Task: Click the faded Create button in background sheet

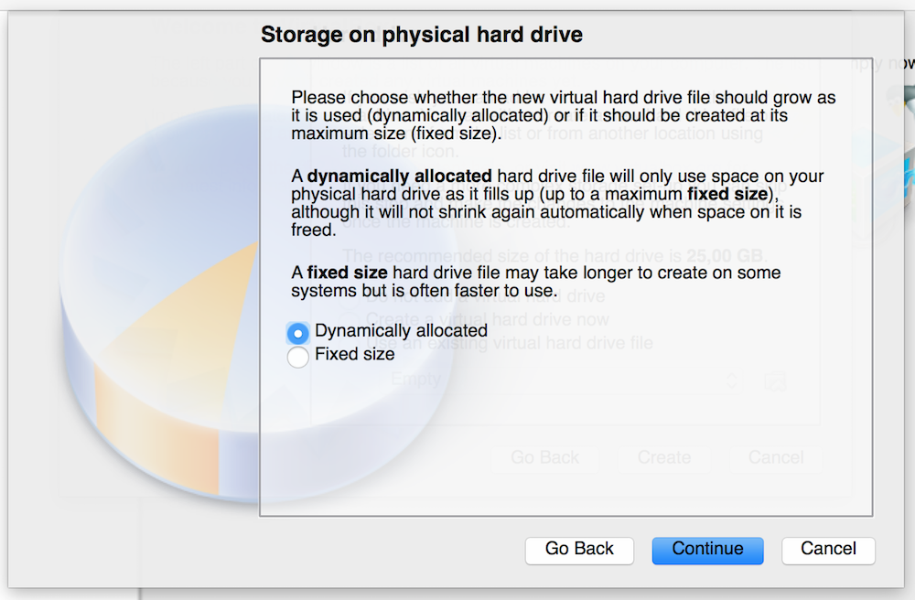Action: point(664,457)
